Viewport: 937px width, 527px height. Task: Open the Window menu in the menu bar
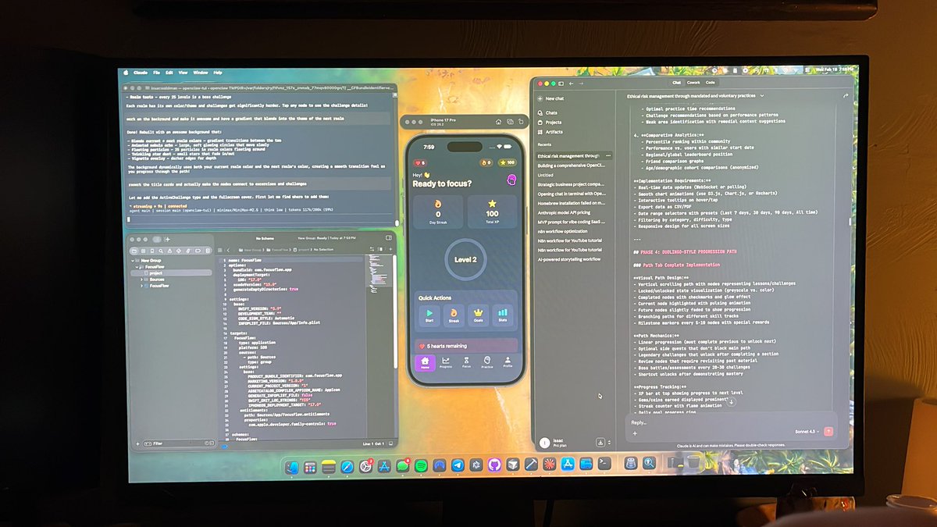point(200,73)
